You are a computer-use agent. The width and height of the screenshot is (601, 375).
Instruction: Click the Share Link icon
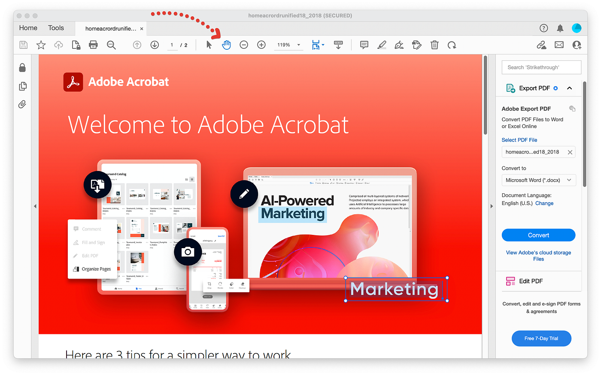tap(541, 45)
